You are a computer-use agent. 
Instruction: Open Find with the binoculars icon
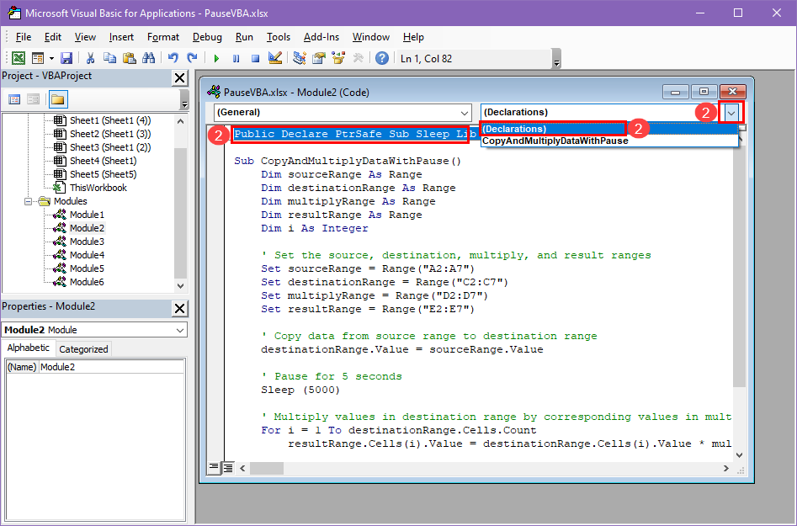coord(148,58)
